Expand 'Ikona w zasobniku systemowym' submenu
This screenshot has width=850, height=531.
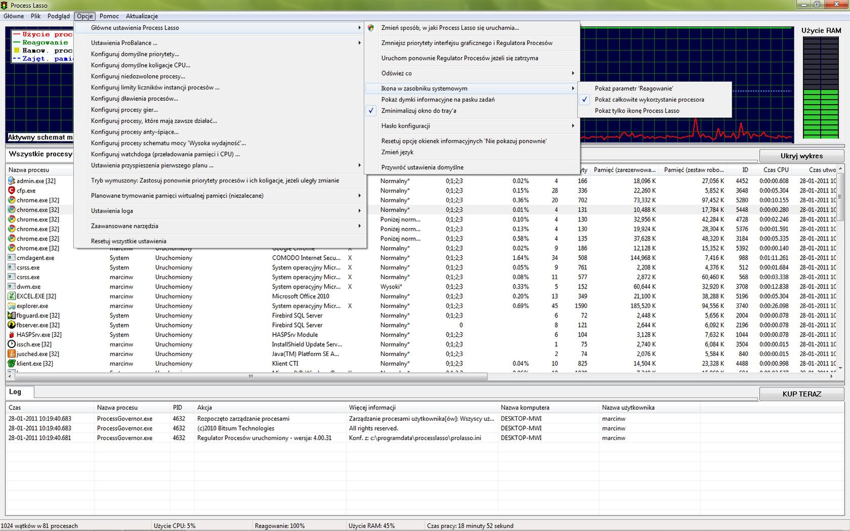472,88
